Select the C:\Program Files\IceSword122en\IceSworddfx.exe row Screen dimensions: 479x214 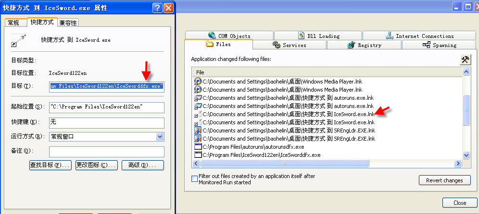tap(327, 155)
